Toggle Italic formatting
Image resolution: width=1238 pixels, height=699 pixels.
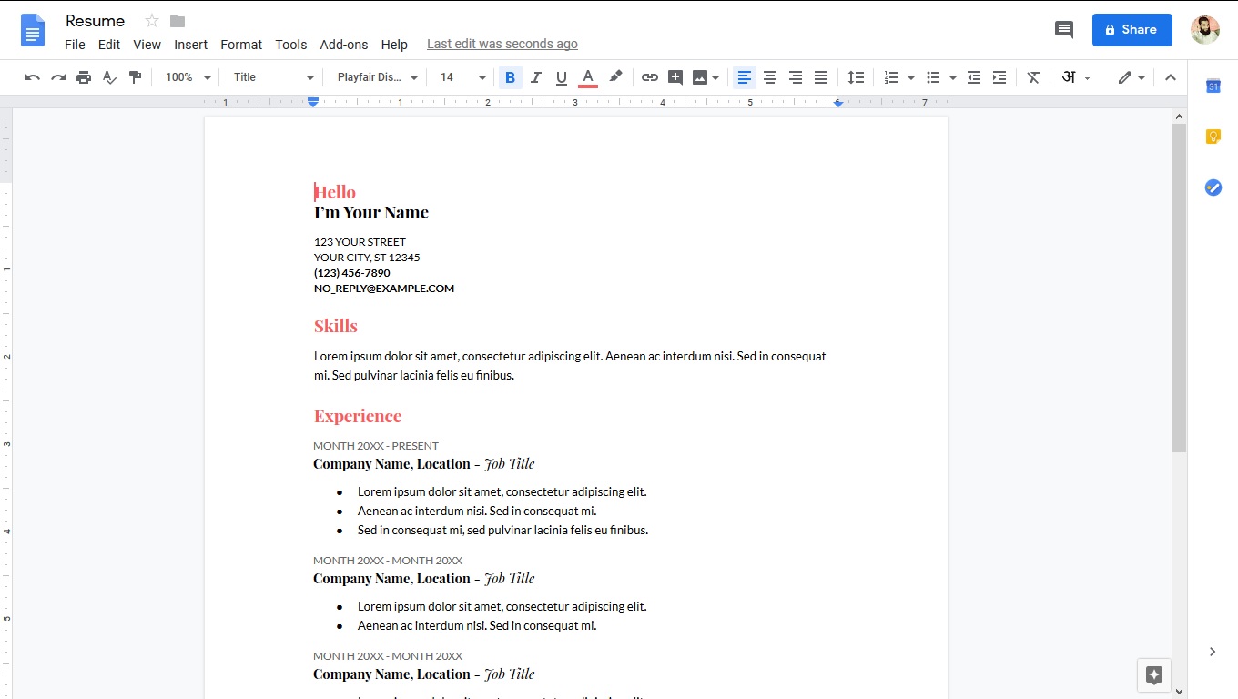(536, 77)
